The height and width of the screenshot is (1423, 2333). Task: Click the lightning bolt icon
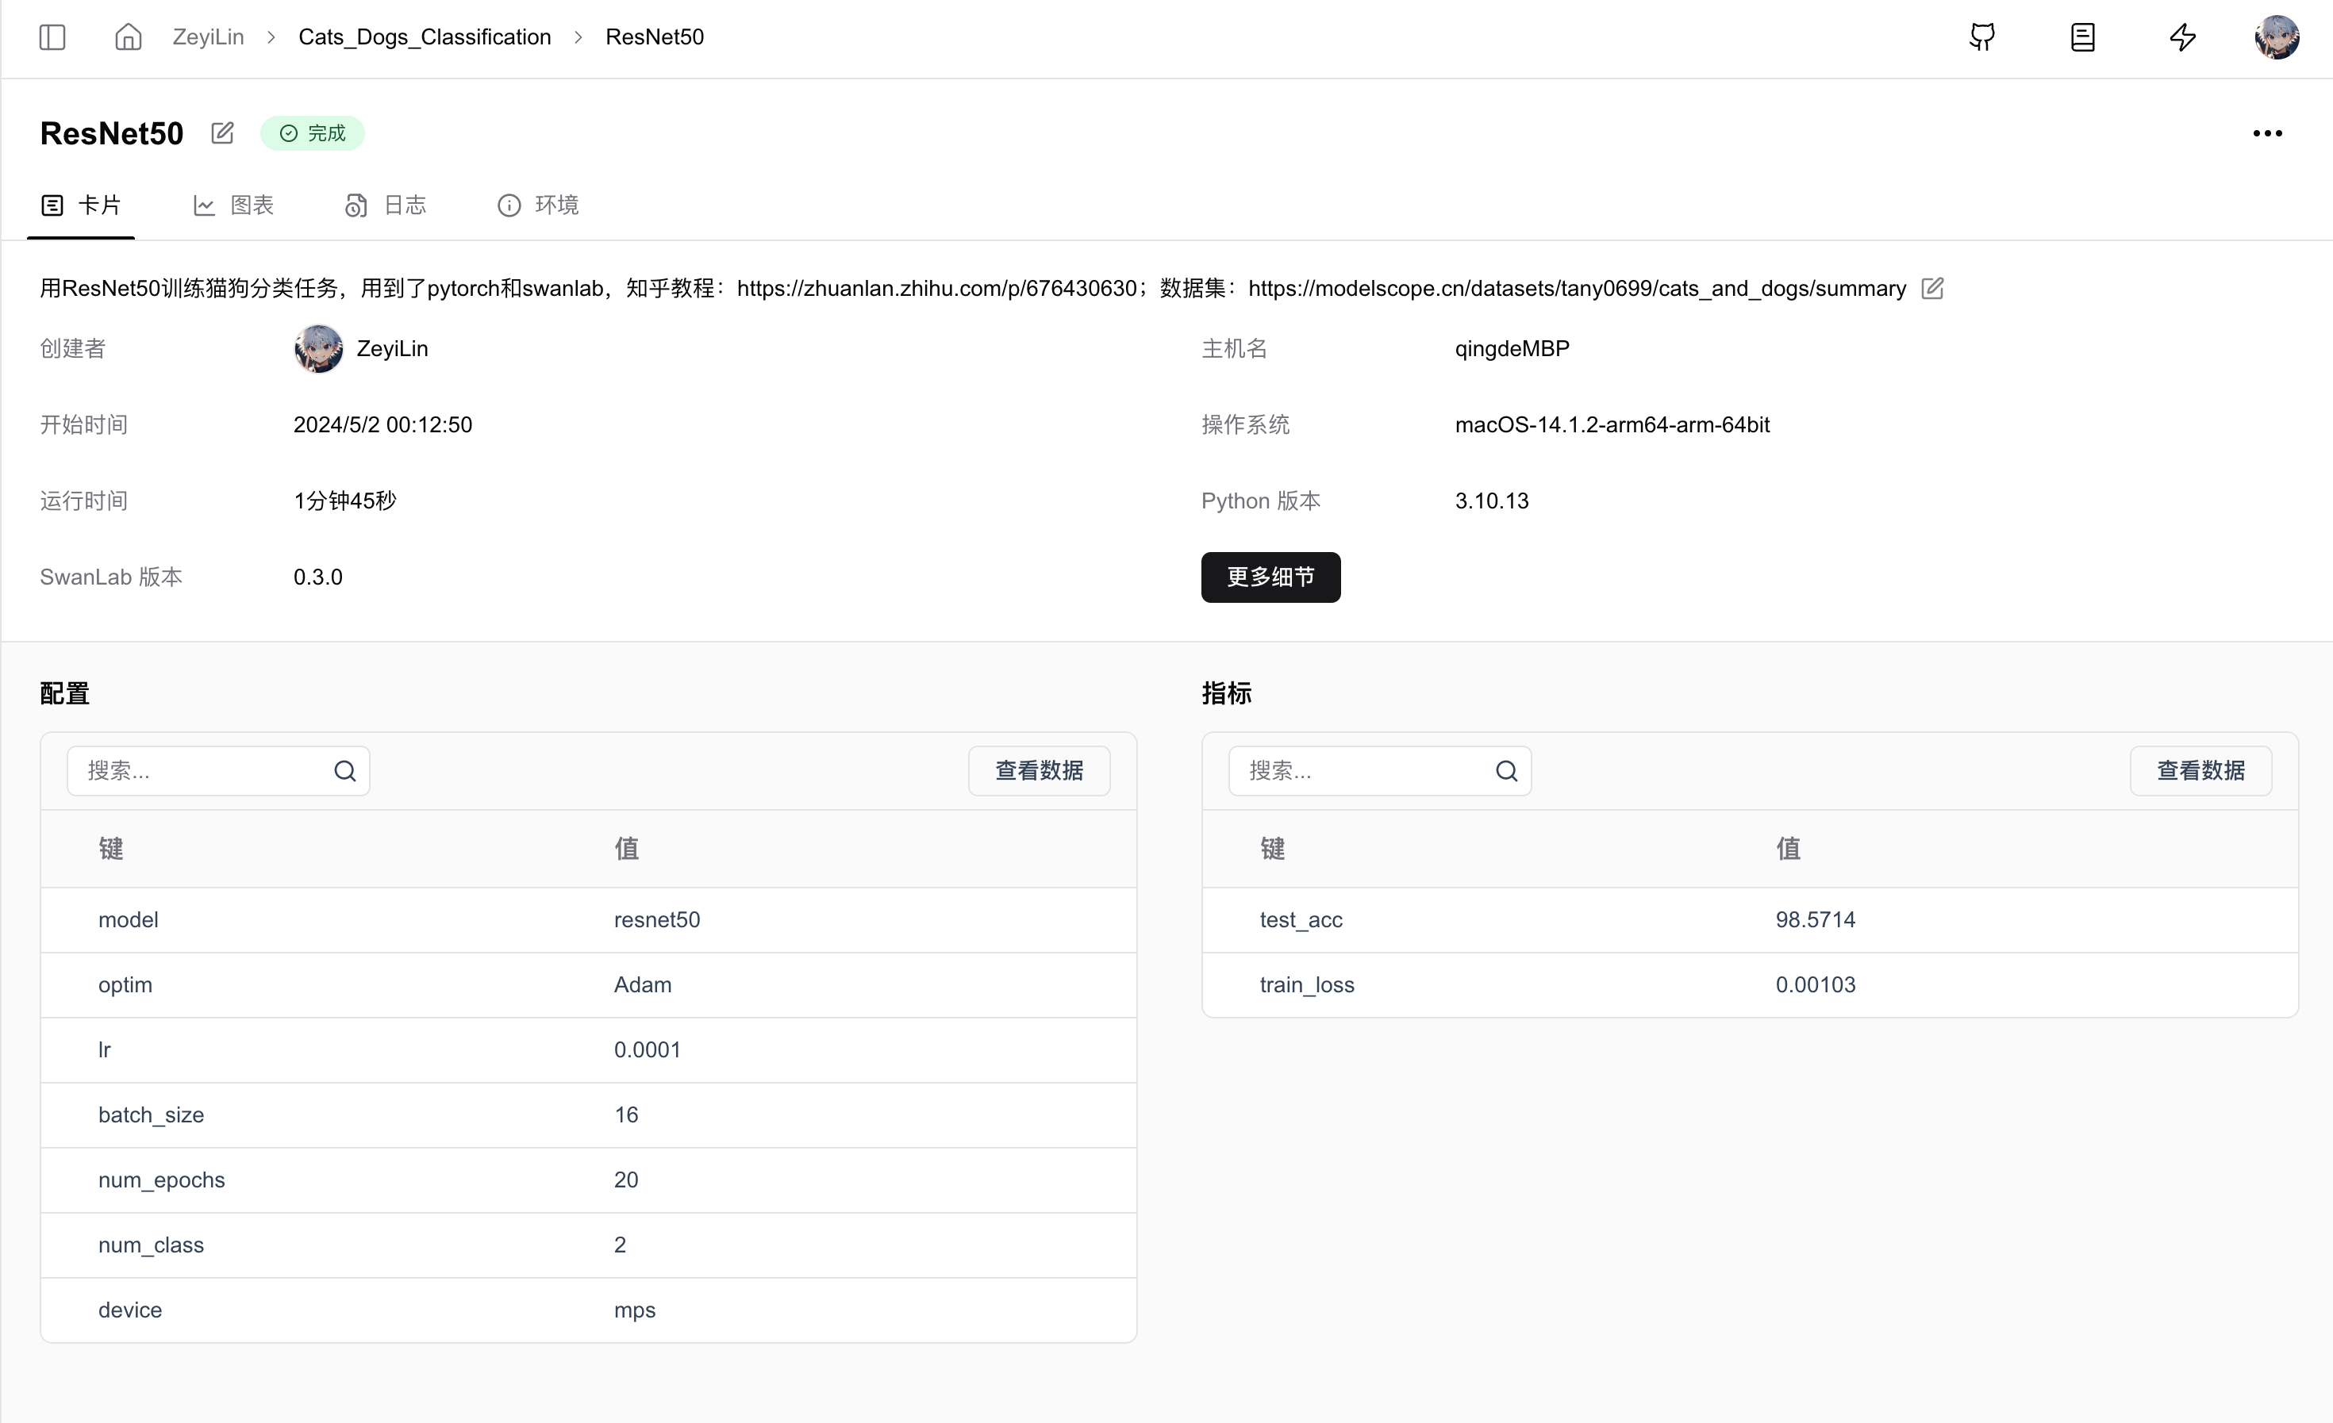(2182, 37)
